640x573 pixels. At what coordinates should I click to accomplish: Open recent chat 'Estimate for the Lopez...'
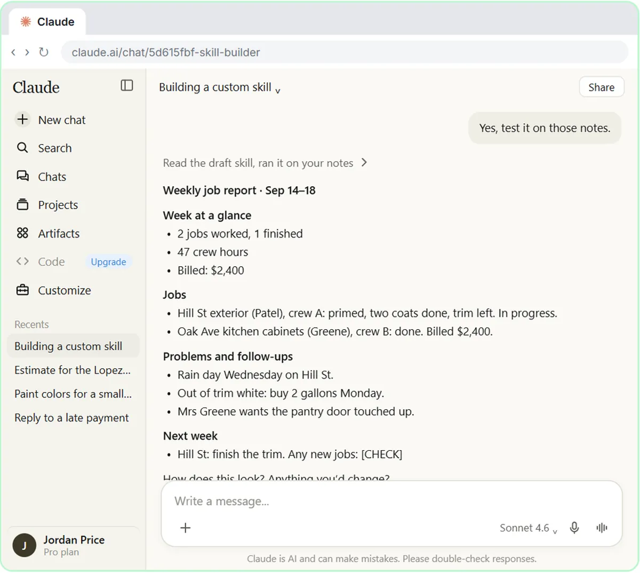[73, 370]
